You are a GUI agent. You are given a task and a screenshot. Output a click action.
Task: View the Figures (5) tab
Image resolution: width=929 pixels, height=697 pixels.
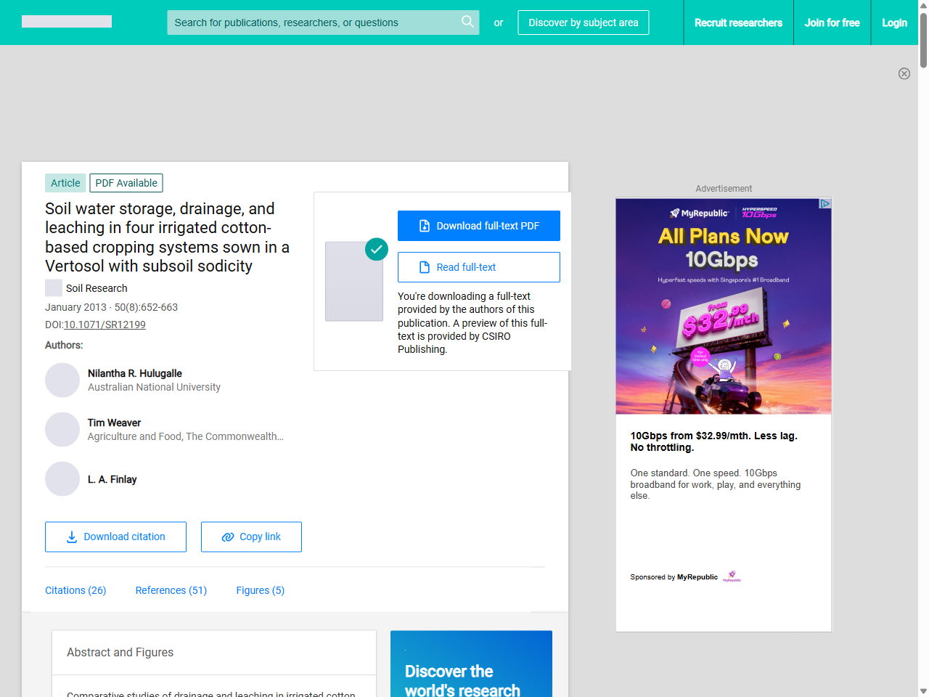(260, 590)
